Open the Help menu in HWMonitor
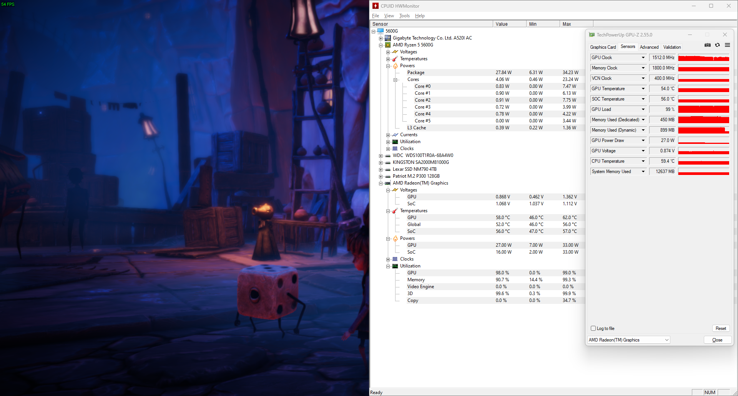Image resolution: width=738 pixels, height=396 pixels. 420,16
